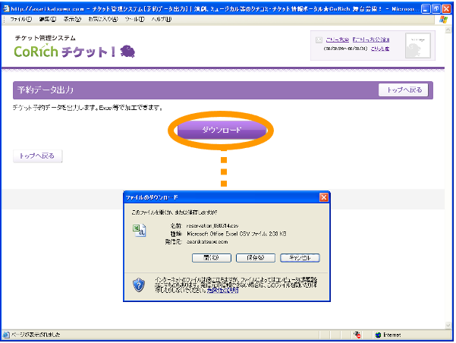Screen dimensions: 456x343
Task: Click the purple ダウンロード download button
Action: click(x=222, y=131)
